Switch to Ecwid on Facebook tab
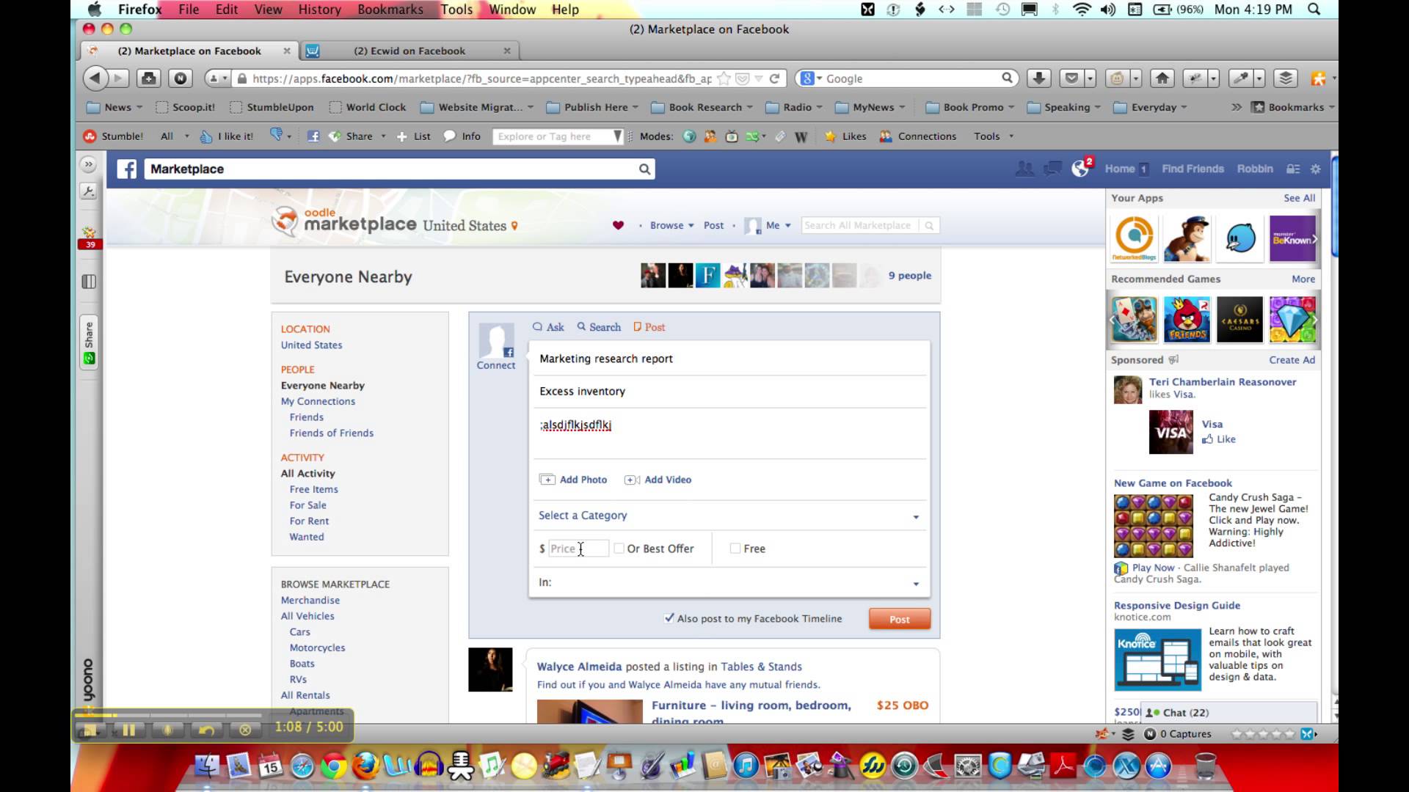Viewport: 1409px width, 792px height. 409,51
